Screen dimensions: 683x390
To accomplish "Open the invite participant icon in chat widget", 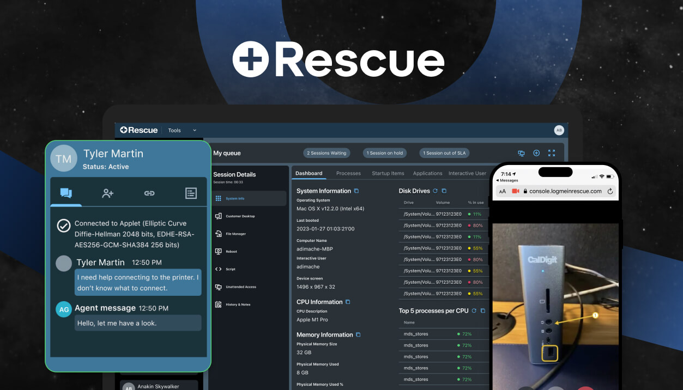I will 107,192.
